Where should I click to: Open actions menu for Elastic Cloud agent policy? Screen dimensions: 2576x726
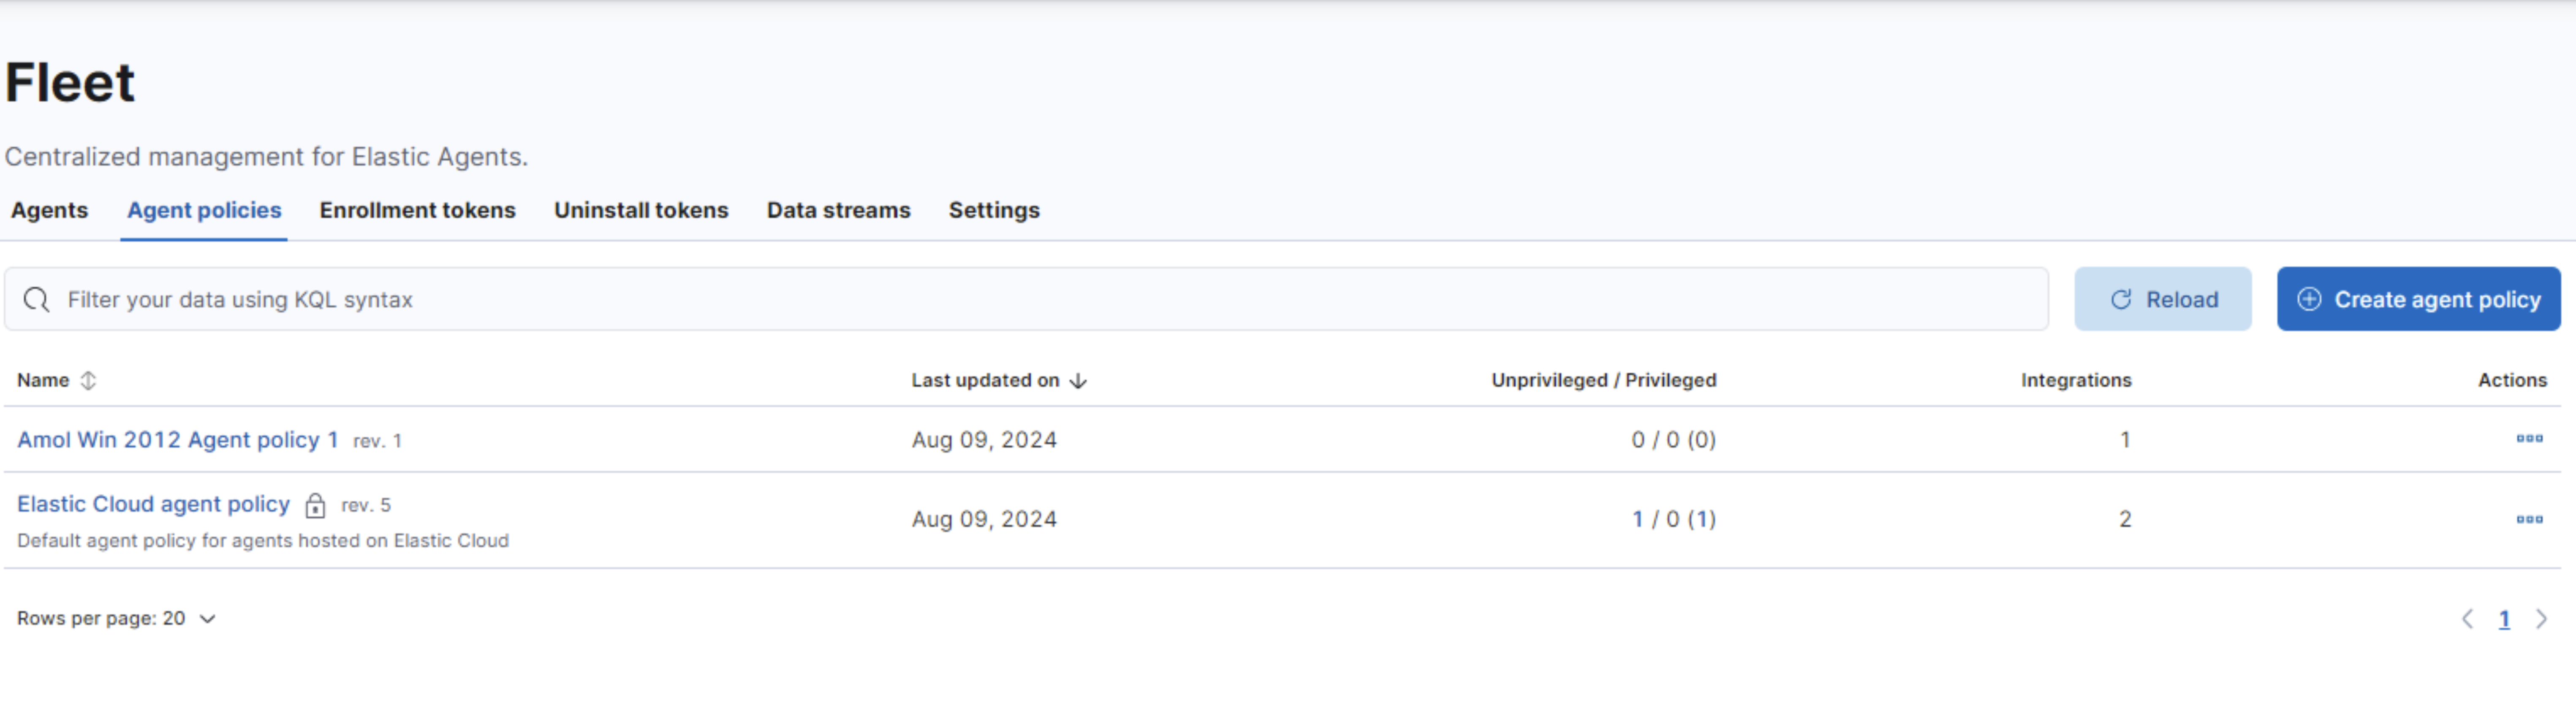(x=2530, y=519)
